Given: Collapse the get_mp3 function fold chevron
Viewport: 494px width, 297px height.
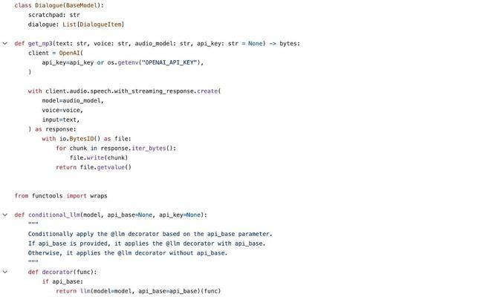Looking at the screenshot, I should [x=5, y=43].
